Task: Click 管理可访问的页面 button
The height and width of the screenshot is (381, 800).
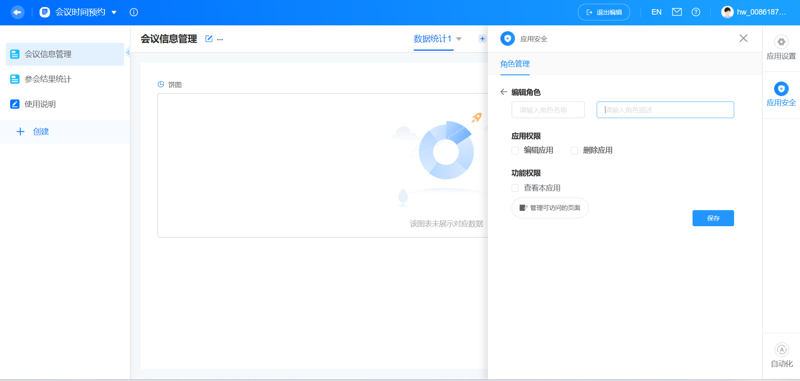Action: (550, 208)
